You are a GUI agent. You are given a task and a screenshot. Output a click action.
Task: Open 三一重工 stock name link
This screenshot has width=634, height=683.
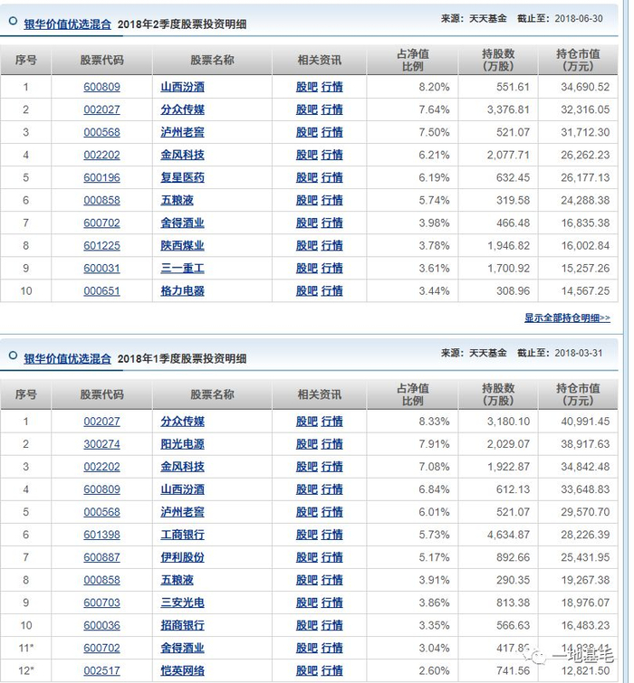182,268
